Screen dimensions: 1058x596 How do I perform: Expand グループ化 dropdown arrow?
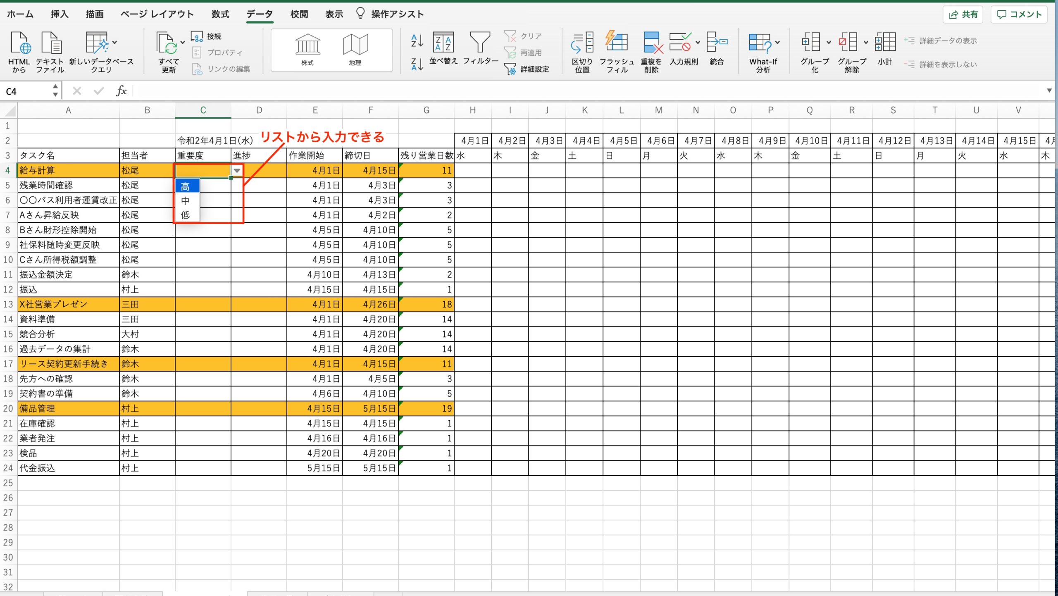click(x=828, y=42)
